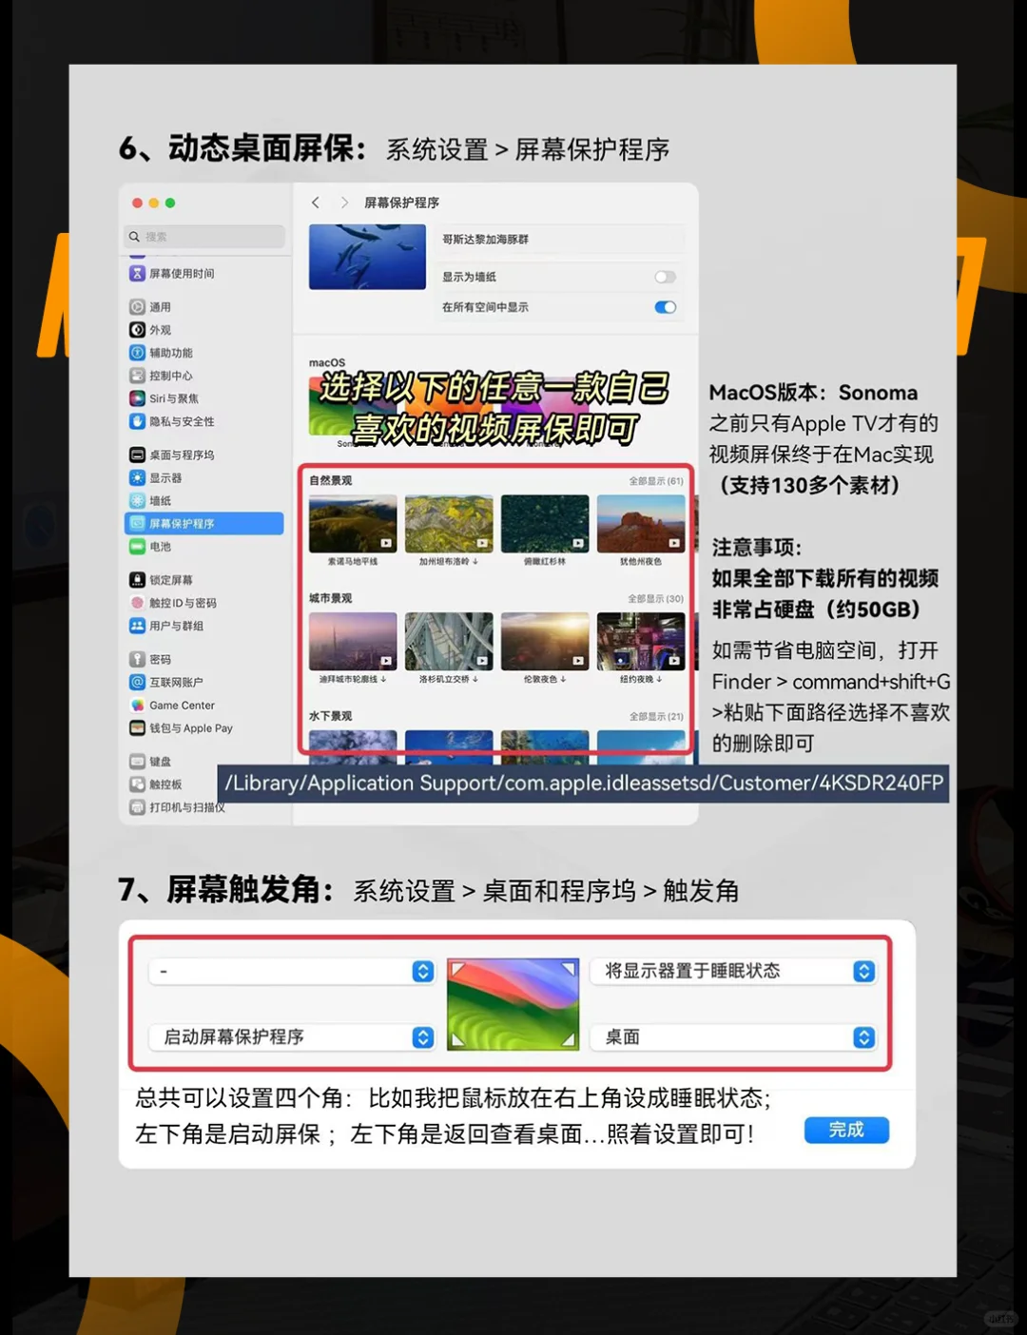Image resolution: width=1027 pixels, height=1335 pixels.
Task: Download 伦敦夜色 screensaver via its arrow
Action: pyautogui.click(x=563, y=679)
